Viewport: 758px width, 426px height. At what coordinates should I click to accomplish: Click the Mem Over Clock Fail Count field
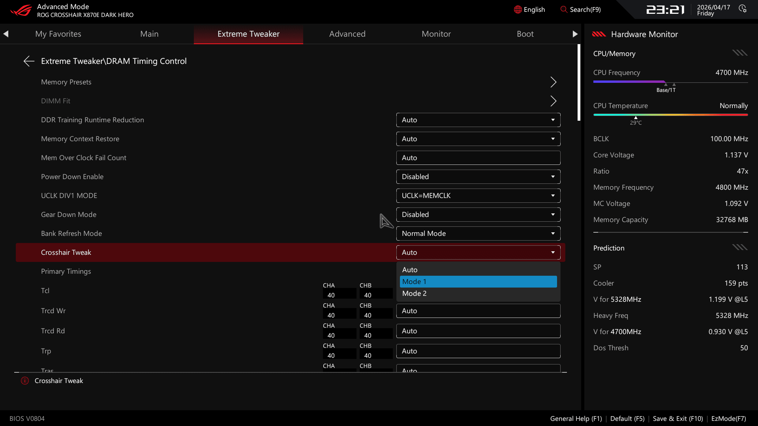coord(478,158)
